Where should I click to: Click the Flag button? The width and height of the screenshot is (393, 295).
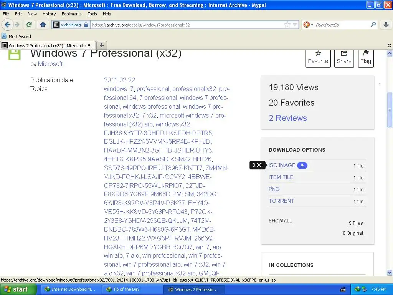(x=365, y=58)
